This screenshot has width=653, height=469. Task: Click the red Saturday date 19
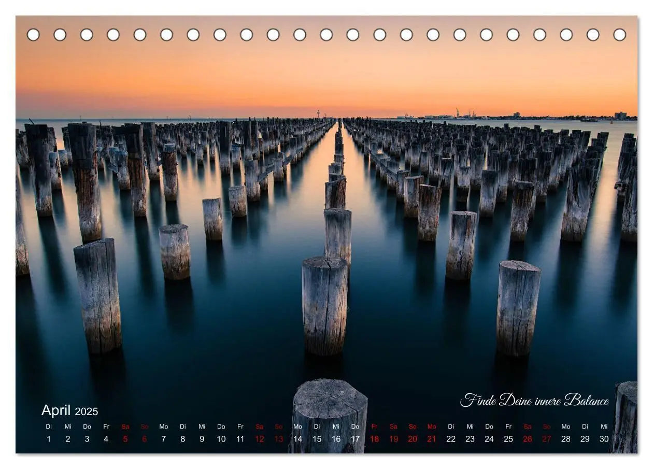(x=393, y=439)
